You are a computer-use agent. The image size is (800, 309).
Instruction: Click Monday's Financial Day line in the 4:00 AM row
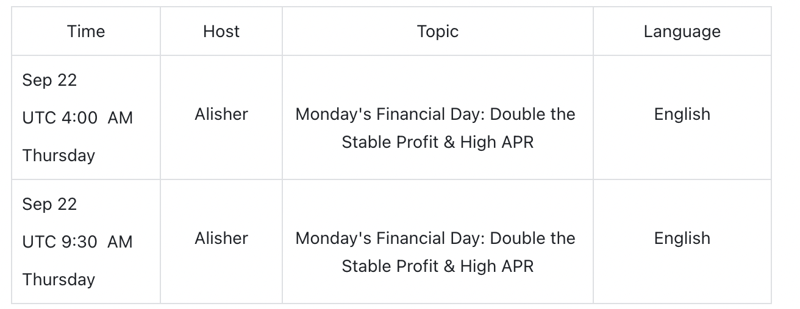point(435,114)
